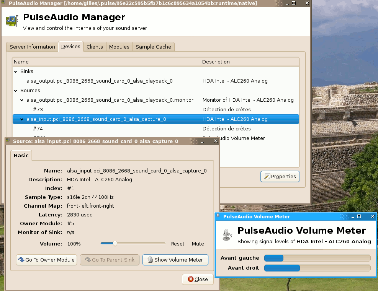Adjust the Volume slider handle
The image size is (378, 291).
[x=115, y=244]
